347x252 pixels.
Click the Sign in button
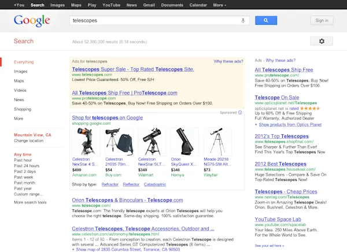click(x=322, y=20)
